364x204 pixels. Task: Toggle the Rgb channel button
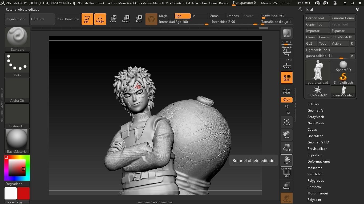(x=183, y=16)
